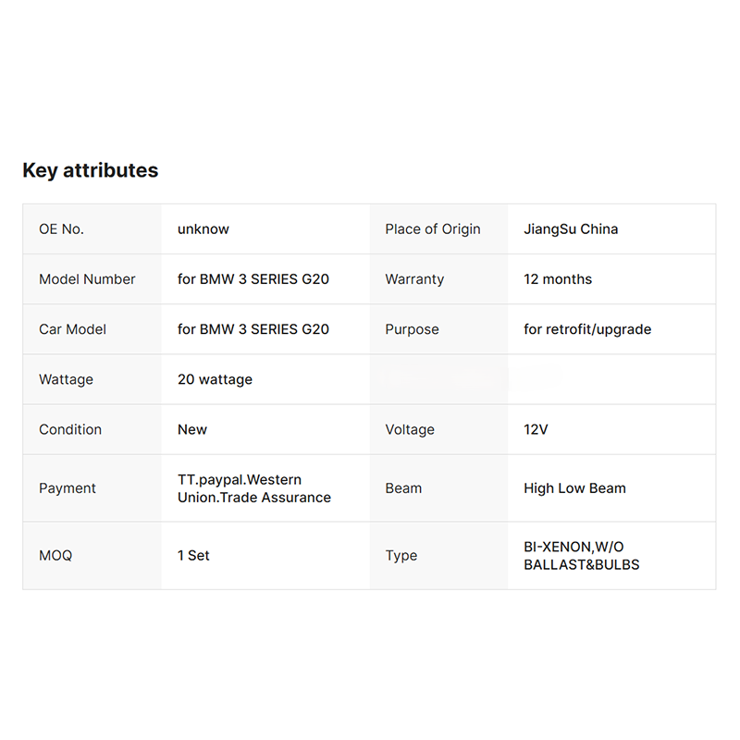Click the 'for retrofit/upgrade' purpose value
The image size is (740, 740).
587,329
